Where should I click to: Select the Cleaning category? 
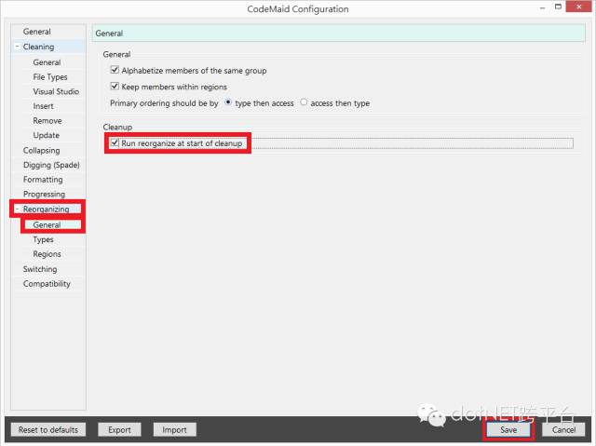tap(38, 47)
